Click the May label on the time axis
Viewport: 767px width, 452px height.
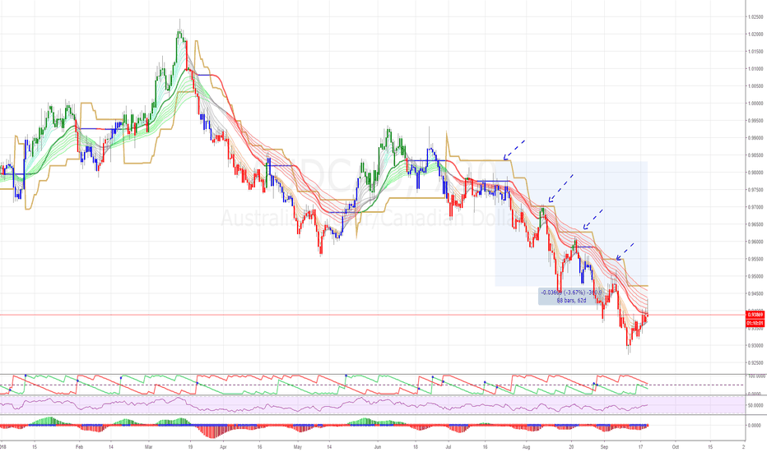click(x=297, y=446)
